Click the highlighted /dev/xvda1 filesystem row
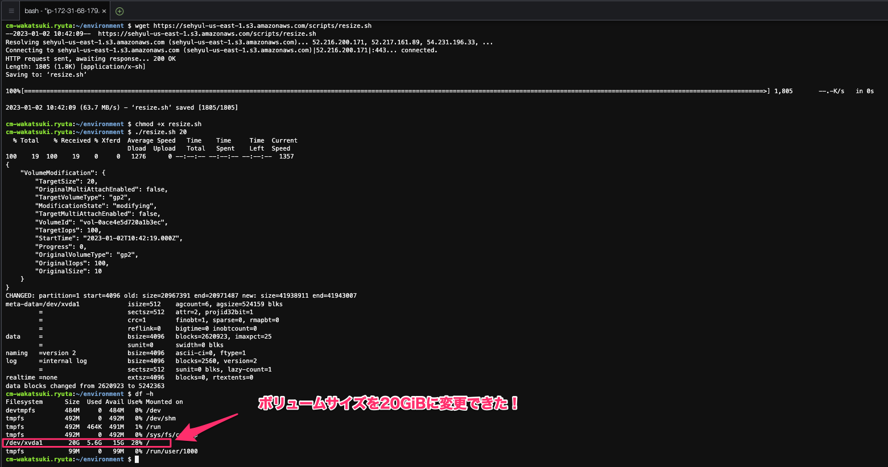888x467 pixels. [x=86, y=443]
